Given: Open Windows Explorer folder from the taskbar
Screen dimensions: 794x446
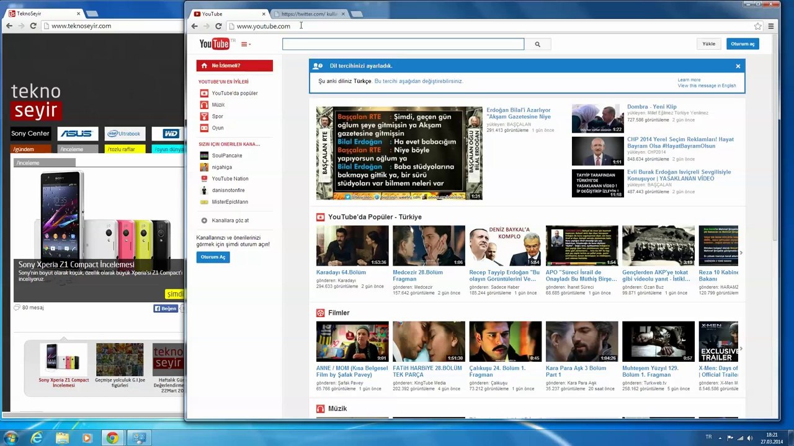Looking at the screenshot, I should click(x=62, y=438).
